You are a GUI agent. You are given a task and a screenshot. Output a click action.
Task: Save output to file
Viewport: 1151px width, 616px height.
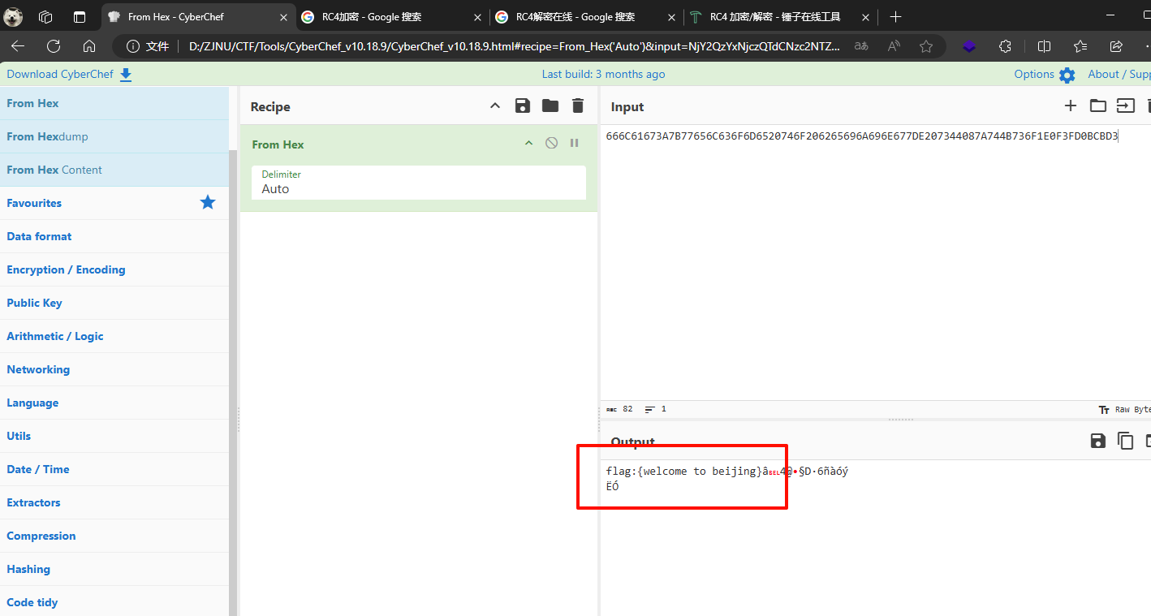coord(1098,441)
